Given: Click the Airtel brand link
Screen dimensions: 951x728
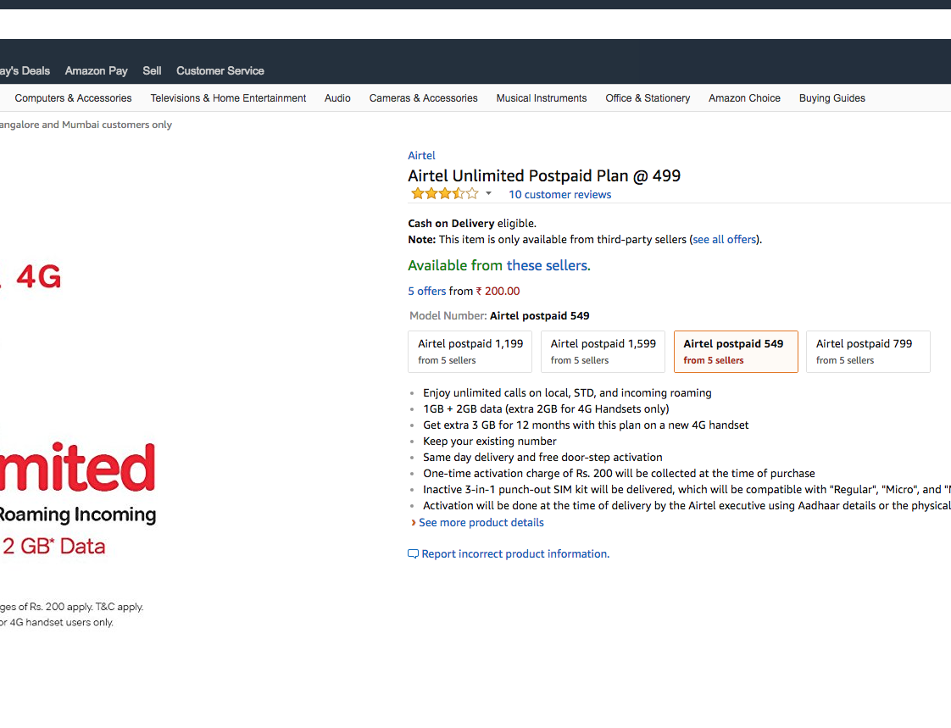Looking at the screenshot, I should coord(421,156).
